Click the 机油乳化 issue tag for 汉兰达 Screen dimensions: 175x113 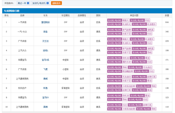(127, 43)
